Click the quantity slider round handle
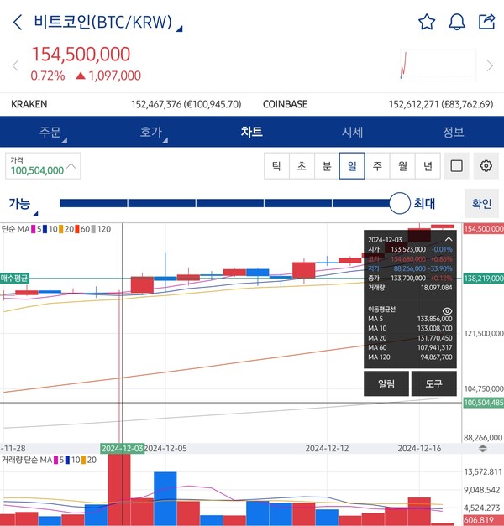Screen dimensions: 504x526 pos(400,203)
